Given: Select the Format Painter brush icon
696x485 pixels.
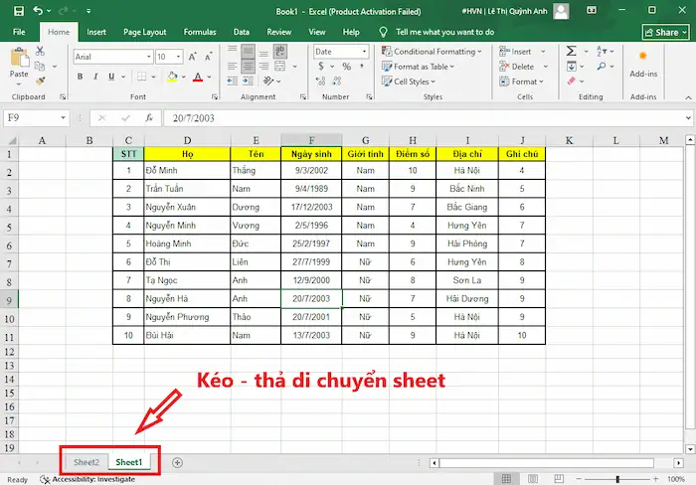Looking at the screenshot, I should 42,81.
